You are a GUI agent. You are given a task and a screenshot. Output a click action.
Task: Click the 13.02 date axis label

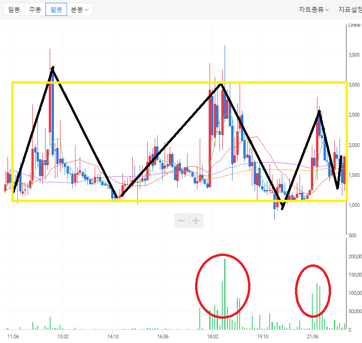pos(63,336)
